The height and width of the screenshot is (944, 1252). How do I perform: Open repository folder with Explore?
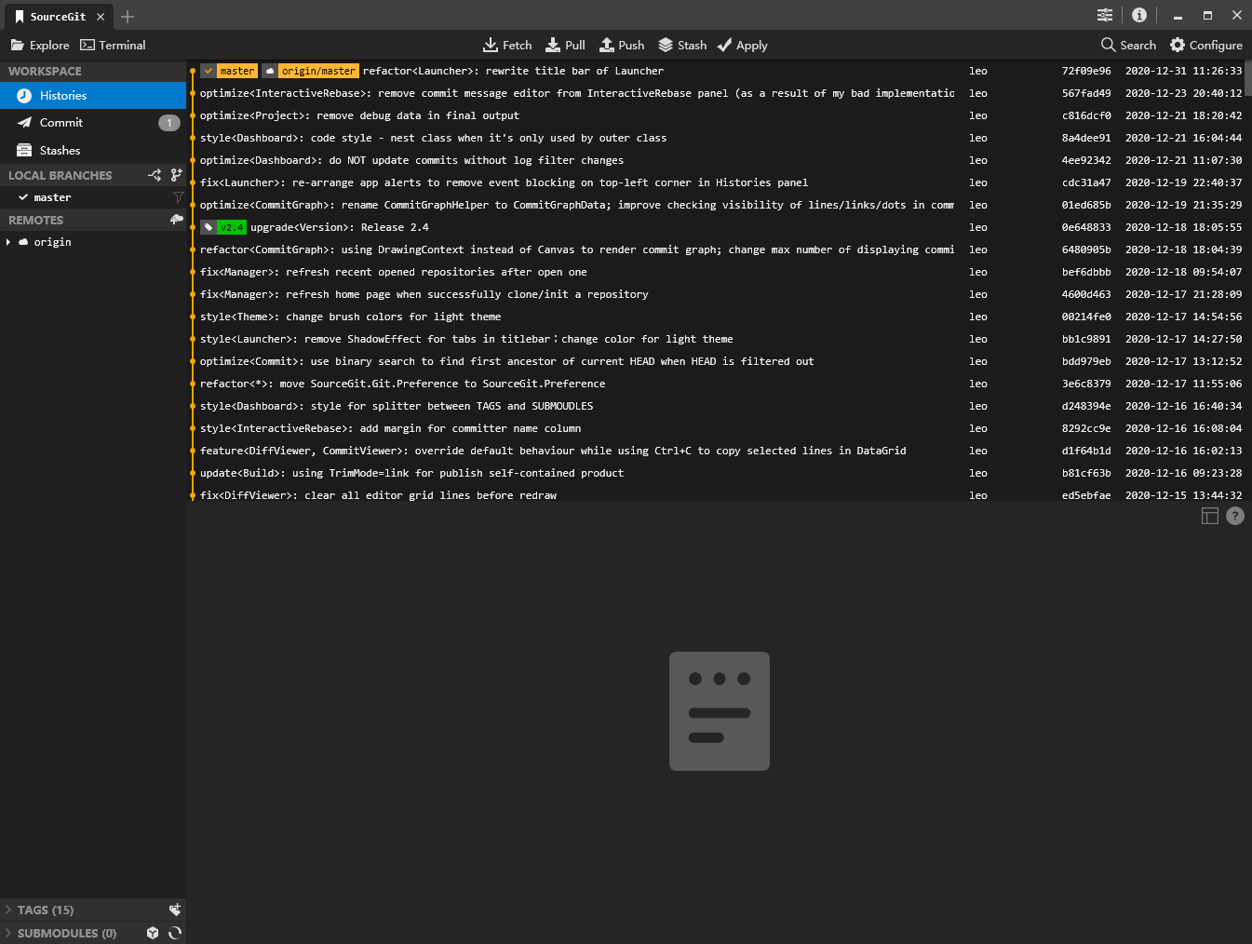[x=40, y=45]
